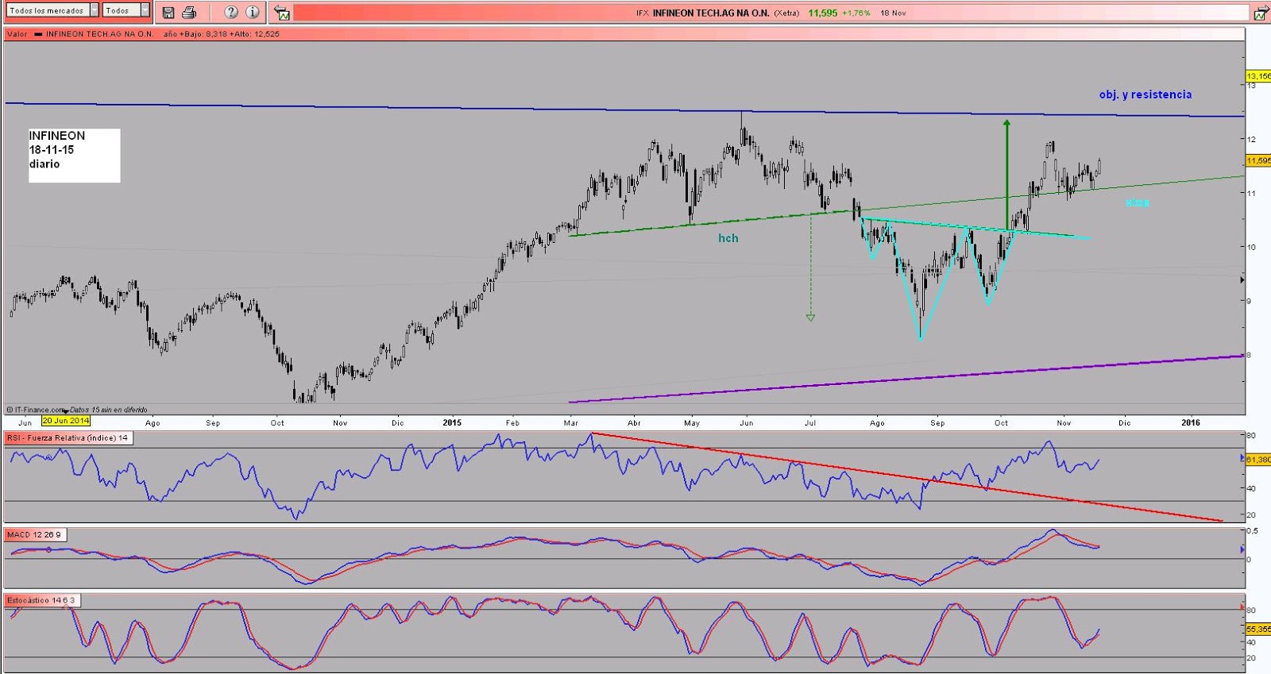Click the yellow 61,380 RSI value tag

(x=1258, y=459)
